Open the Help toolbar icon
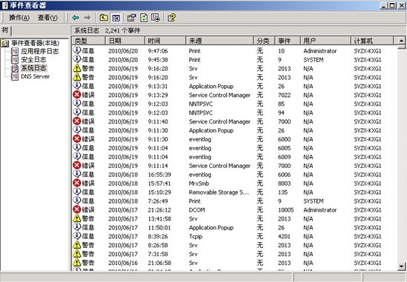Screen dimensions: 407x282 [x=171, y=18]
